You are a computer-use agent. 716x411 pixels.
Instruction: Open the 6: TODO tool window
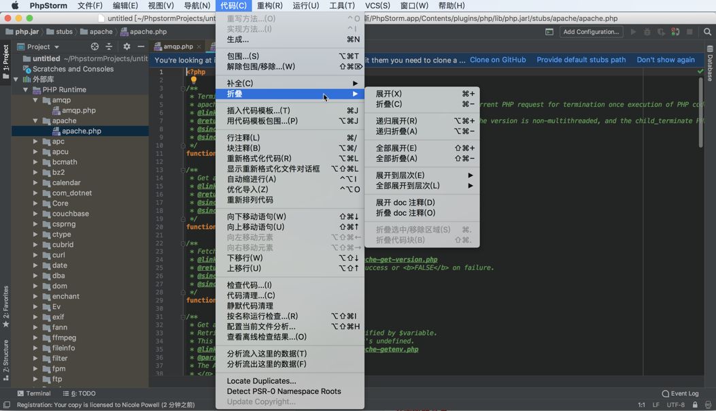[79, 393]
